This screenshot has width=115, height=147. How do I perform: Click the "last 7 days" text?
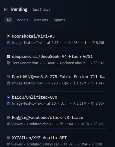(x=41, y=9)
